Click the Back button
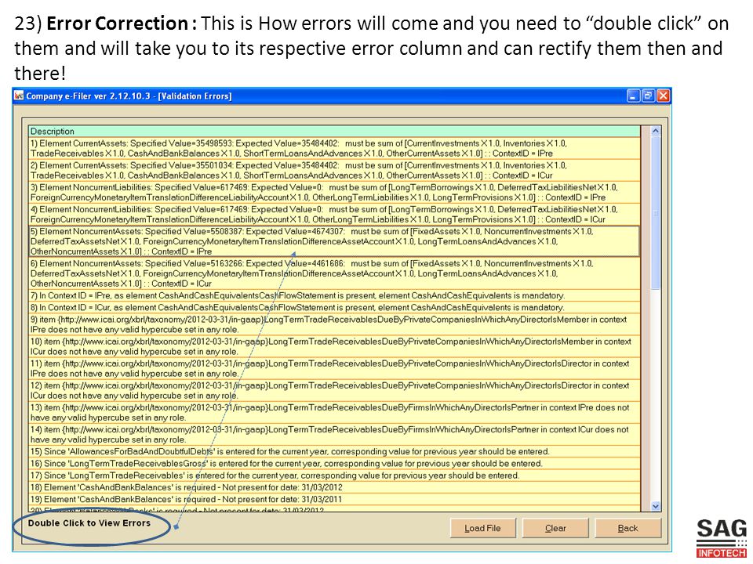The height and width of the screenshot is (564, 753). (x=627, y=528)
